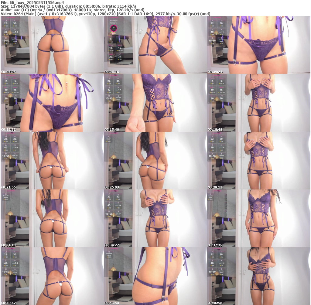The image size is (311, 305).
Task: Click the 'File:' name line in header
Action: [x=32, y=2]
